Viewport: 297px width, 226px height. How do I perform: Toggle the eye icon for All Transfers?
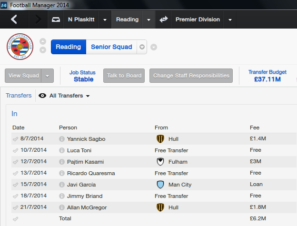point(42,96)
